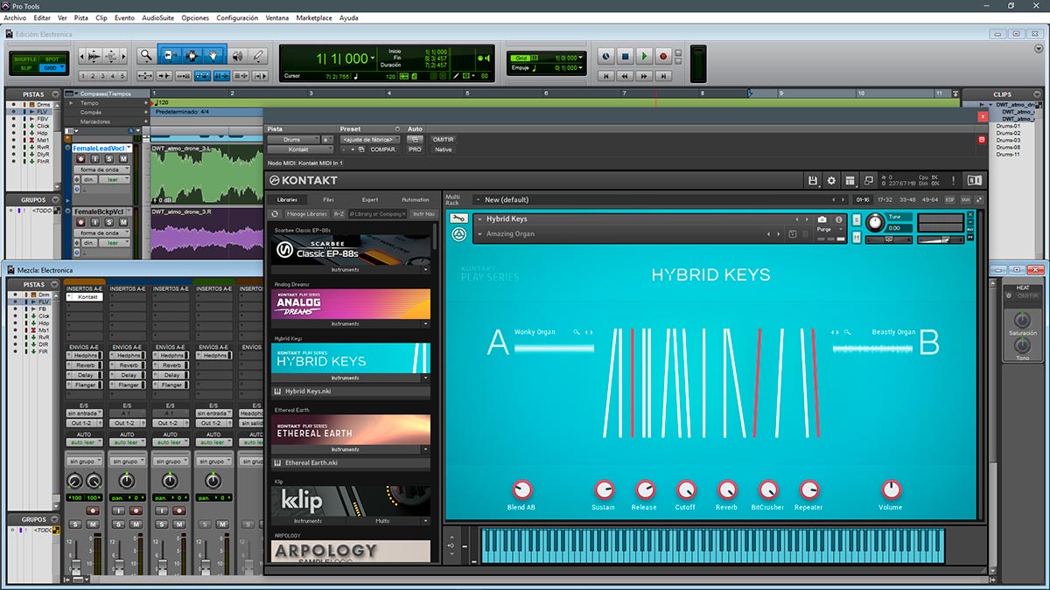Click the info icon in Hybrid Keys header
1050x590 pixels.
point(839,219)
